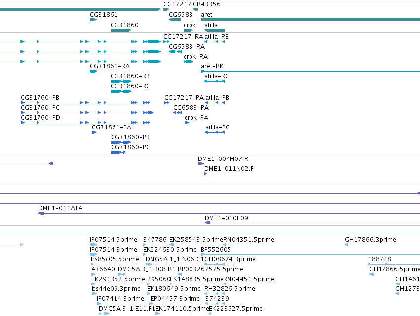Open EST EK258543.5prime
This screenshot has height=316, width=420.
196,240
